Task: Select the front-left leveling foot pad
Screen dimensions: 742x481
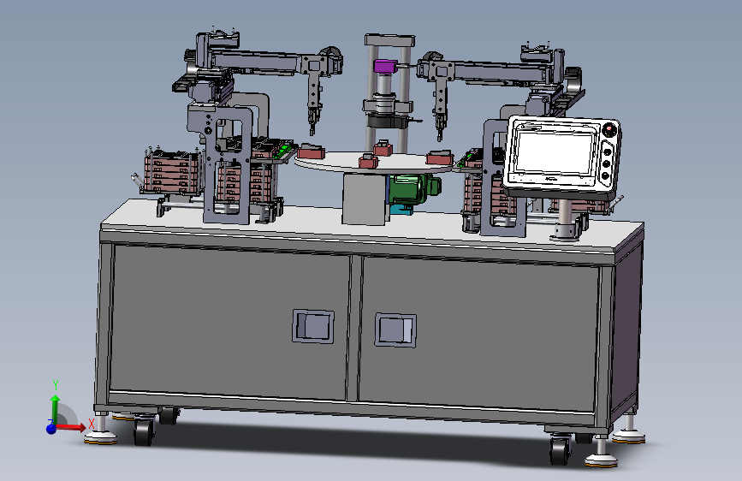Action: tap(100, 439)
